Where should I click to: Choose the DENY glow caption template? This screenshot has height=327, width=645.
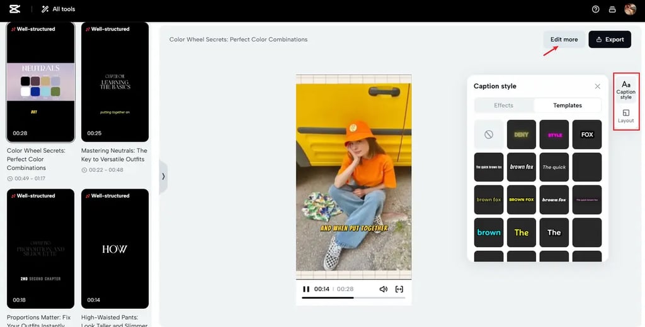[521, 135]
